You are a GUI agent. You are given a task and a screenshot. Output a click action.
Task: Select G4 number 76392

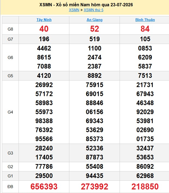click(x=44, y=130)
